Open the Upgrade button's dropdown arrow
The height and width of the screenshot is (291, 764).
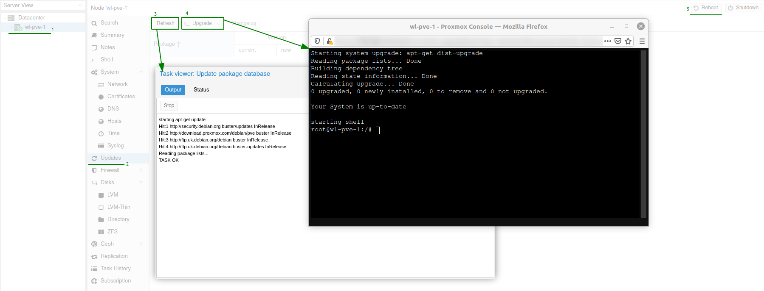click(219, 23)
